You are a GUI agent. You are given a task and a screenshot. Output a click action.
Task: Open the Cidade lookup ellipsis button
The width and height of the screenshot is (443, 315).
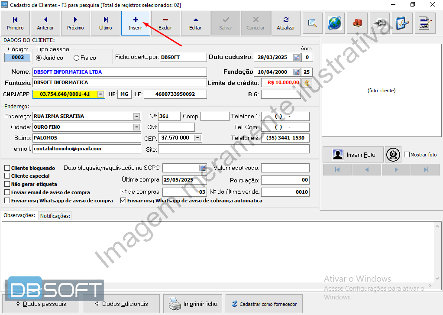137,127
